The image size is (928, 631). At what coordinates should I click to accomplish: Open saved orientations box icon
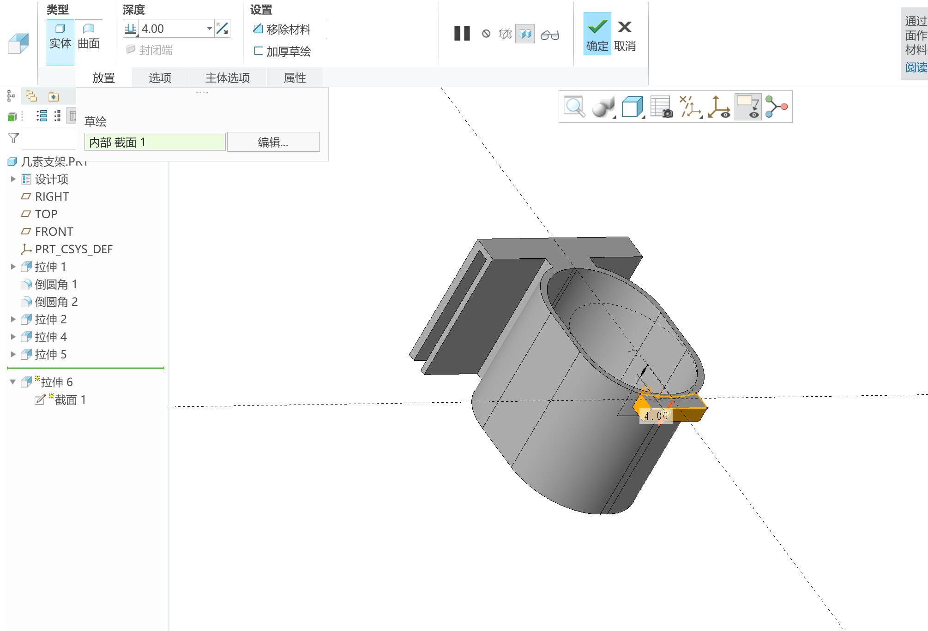(633, 107)
